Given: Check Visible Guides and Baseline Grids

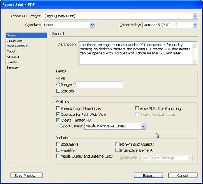Looking at the screenshot, I should (x=58, y=156).
